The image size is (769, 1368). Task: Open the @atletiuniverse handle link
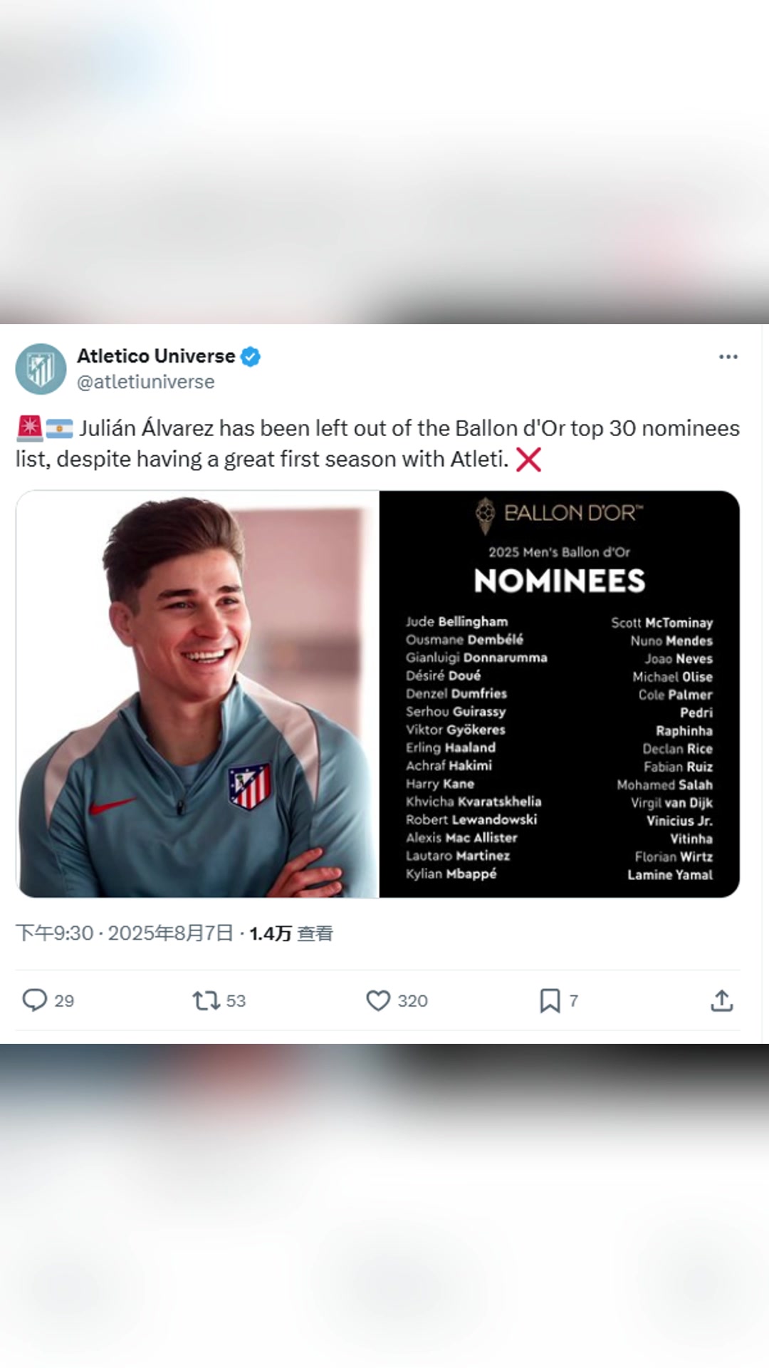pos(145,382)
